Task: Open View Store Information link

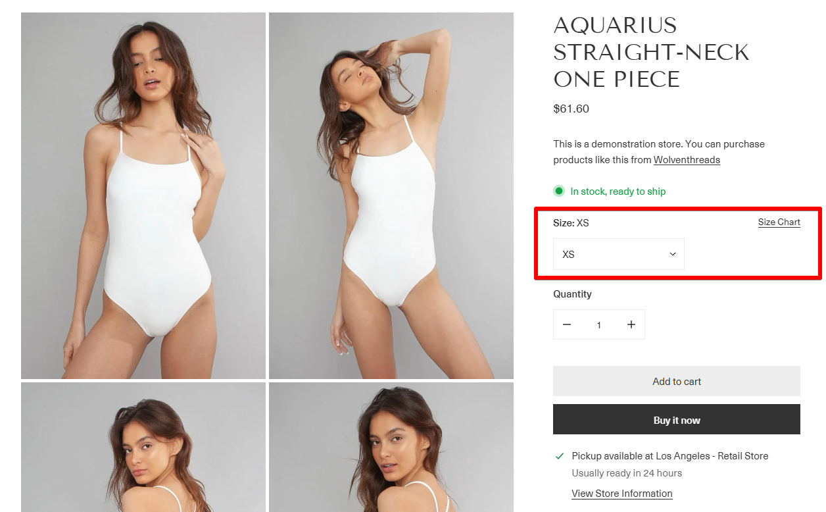Action: 622,494
